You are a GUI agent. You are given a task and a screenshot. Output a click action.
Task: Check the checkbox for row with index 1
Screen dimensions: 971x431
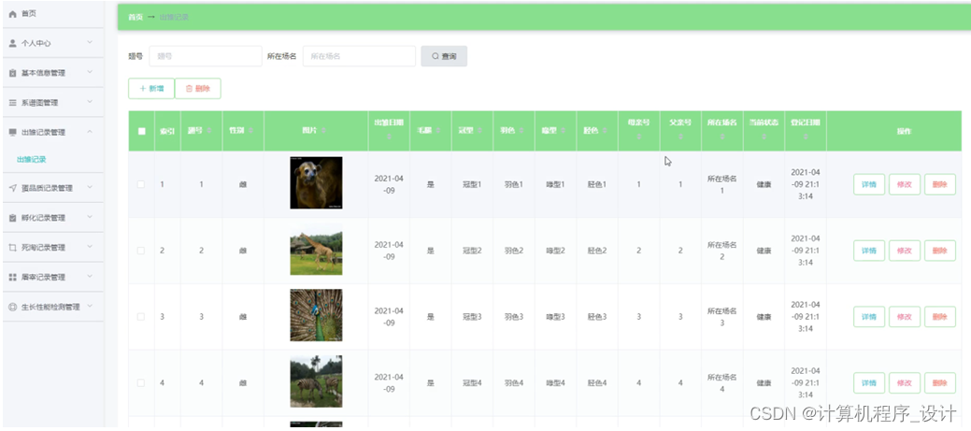pos(141,184)
